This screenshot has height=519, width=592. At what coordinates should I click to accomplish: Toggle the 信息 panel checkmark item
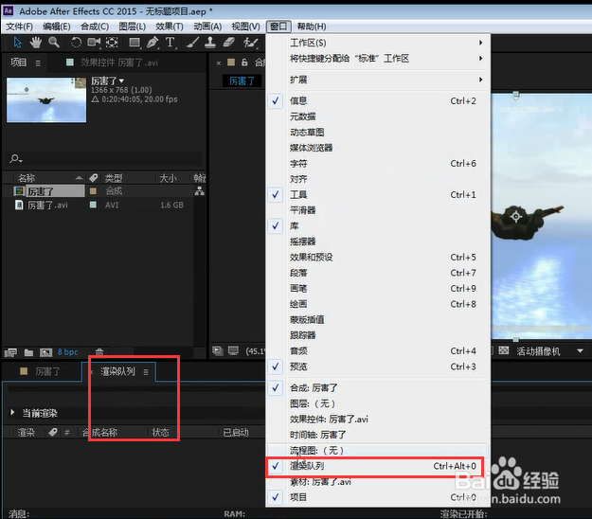379,100
